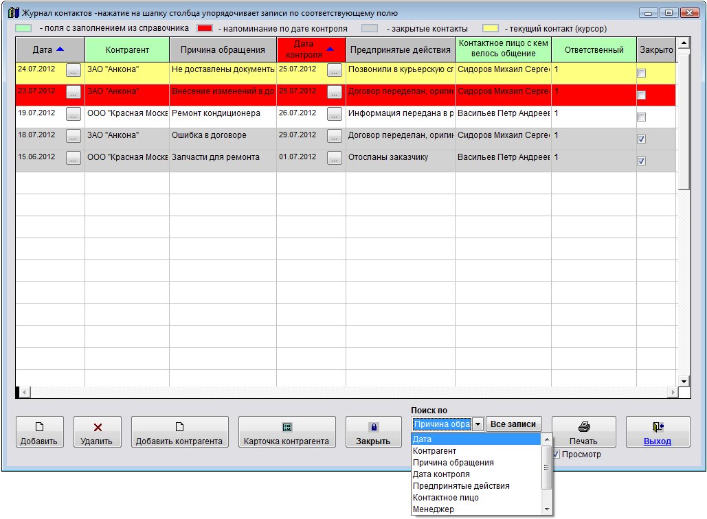Click the horizontal scrollbar right arrow
Image resolution: width=707 pixels, height=519 pixels.
click(x=673, y=393)
